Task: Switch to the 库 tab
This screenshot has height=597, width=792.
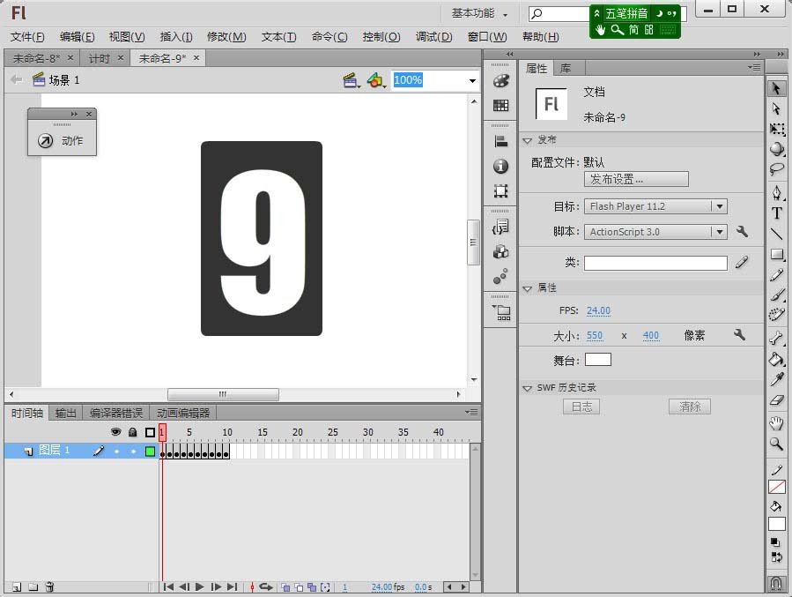Action: (x=566, y=68)
